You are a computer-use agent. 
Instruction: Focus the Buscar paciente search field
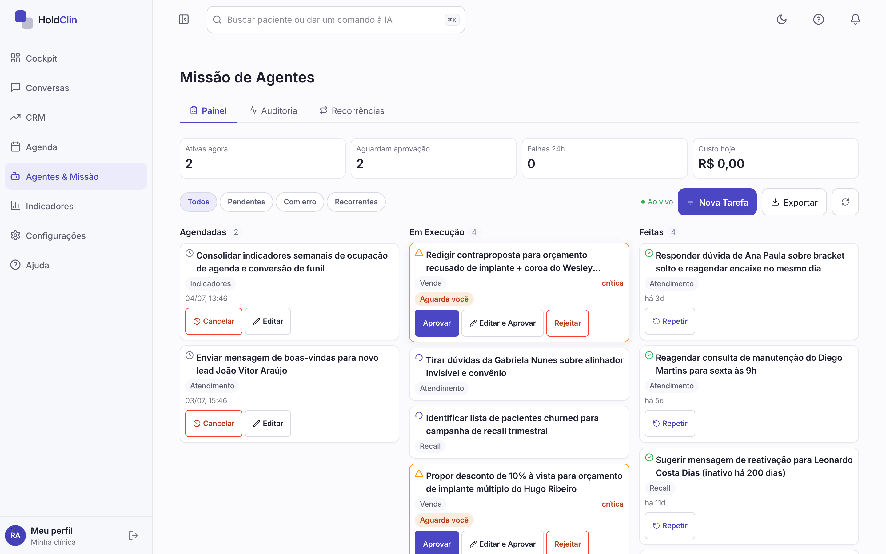pyautogui.click(x=336, y=20)
